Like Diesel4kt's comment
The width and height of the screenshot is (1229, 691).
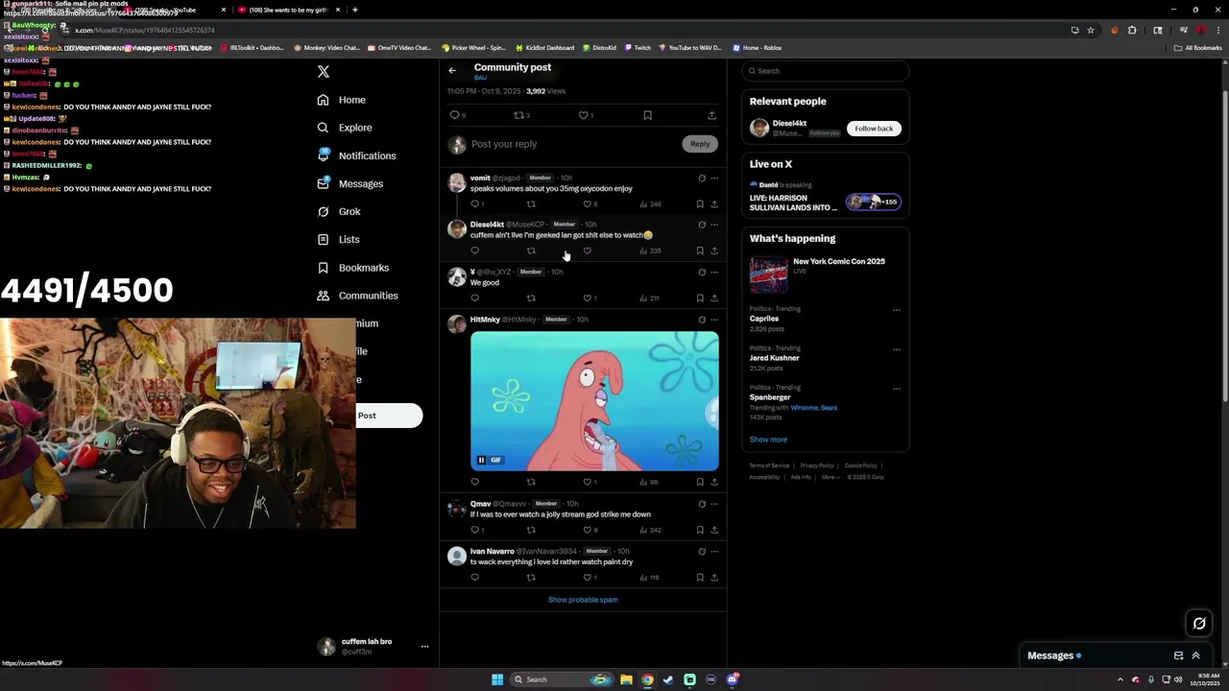pos(587,250)
